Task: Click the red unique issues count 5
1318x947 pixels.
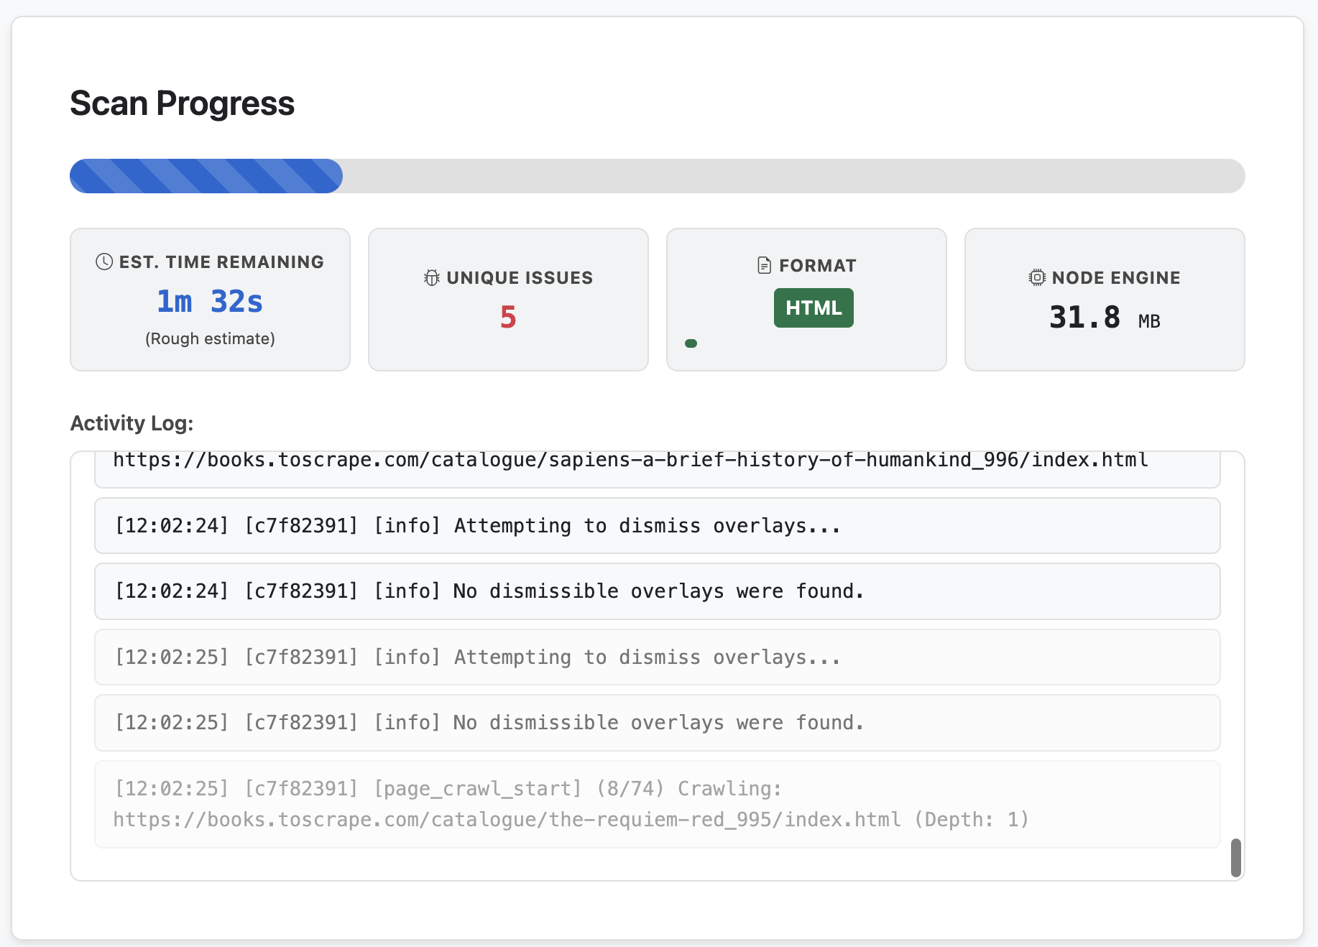Action: (508, 317)
